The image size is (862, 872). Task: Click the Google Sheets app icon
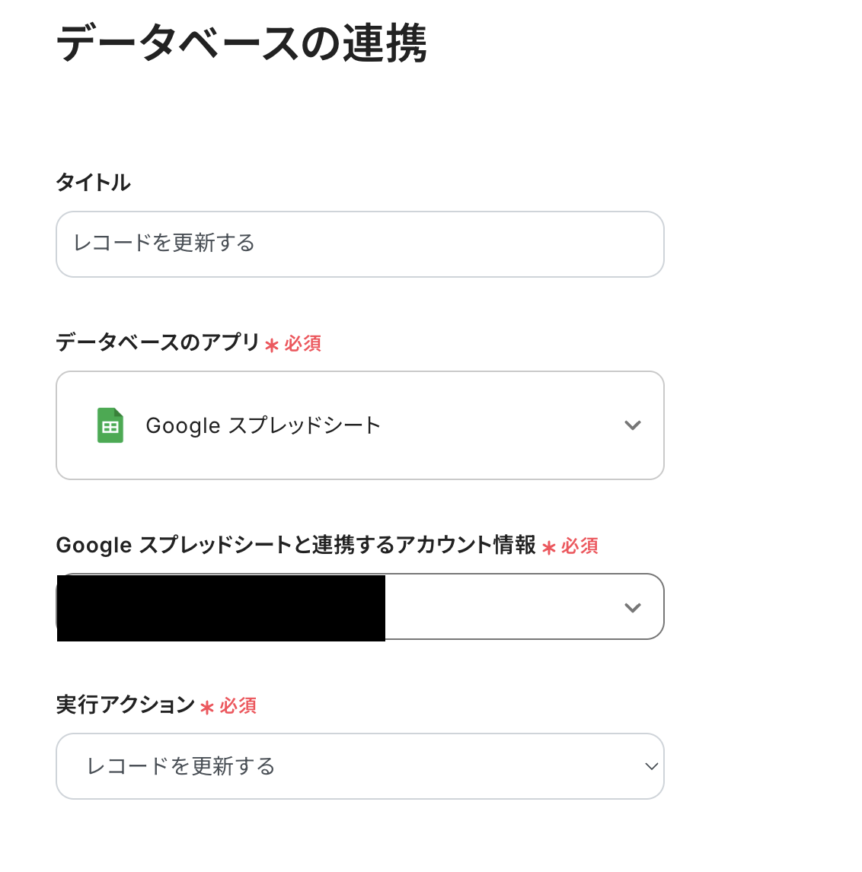tap(110, 425)
